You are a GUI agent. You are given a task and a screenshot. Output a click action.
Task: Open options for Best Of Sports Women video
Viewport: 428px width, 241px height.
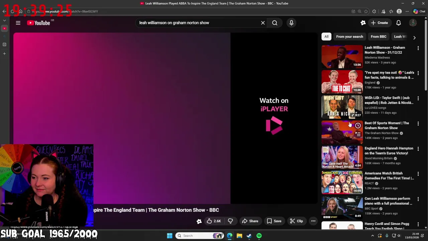click(418, 124)
